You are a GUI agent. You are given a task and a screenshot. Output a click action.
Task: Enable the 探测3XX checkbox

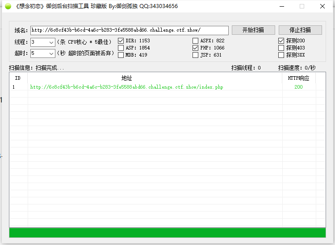(281, 55)
